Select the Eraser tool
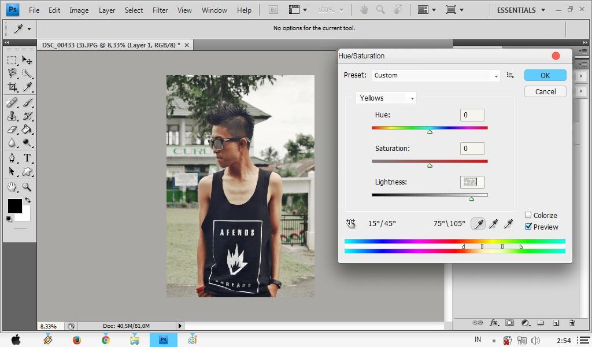 (12, 130)
